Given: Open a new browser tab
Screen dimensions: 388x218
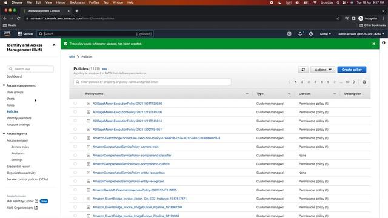Looking at the screenshot, I should point(77,11).
